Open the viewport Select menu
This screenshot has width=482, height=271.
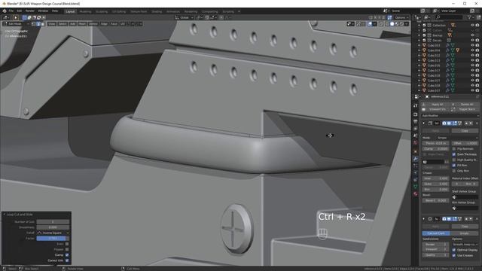[x=63, y=23]
